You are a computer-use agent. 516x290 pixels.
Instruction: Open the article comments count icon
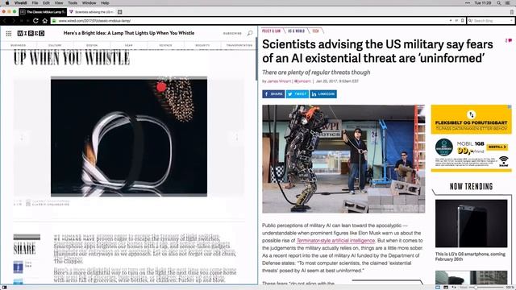[509, 41]
